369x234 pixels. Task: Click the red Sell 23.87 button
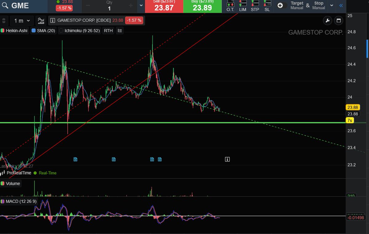[x=164, y=6]
